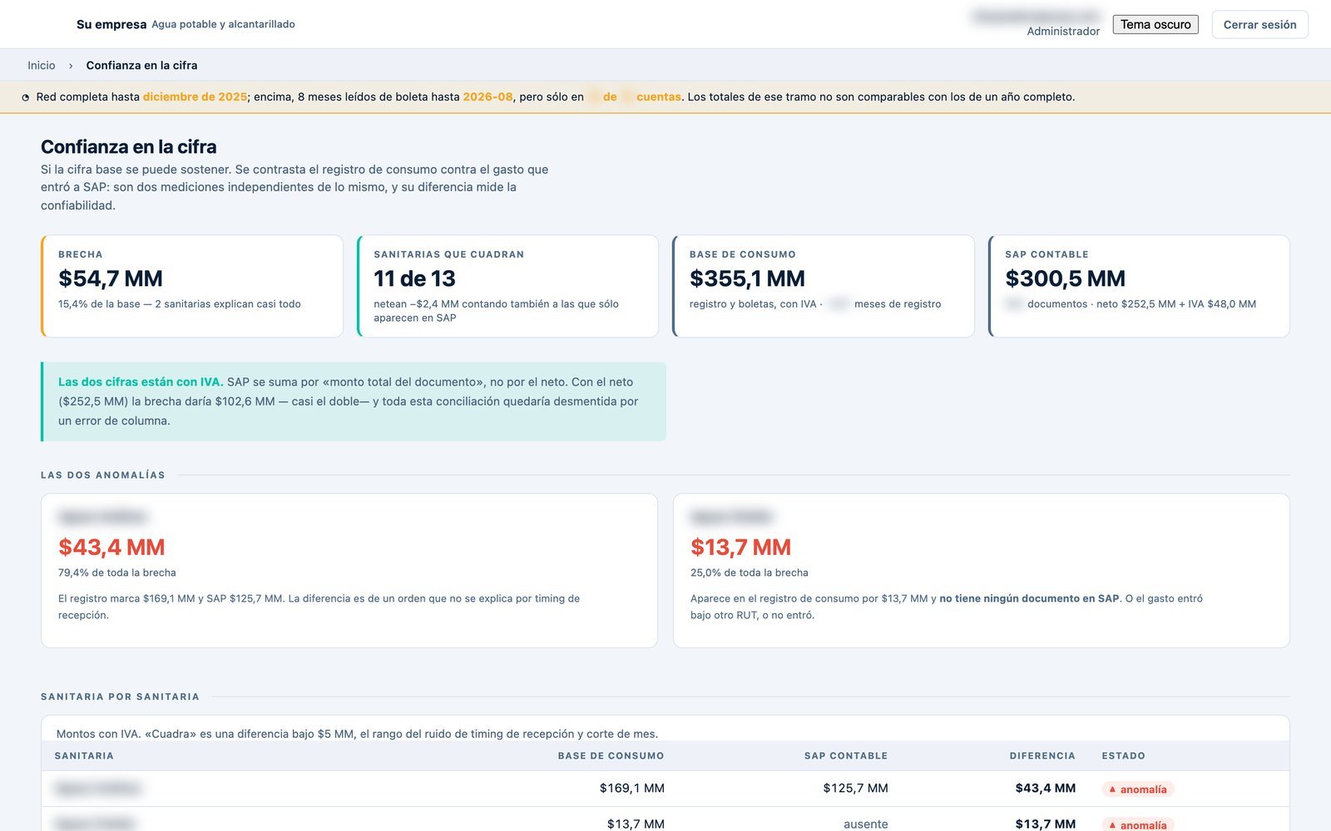Screen dimensions: 1331x831
Task: Click the clock icon in the warning banner
Action: tap(26, 97)
